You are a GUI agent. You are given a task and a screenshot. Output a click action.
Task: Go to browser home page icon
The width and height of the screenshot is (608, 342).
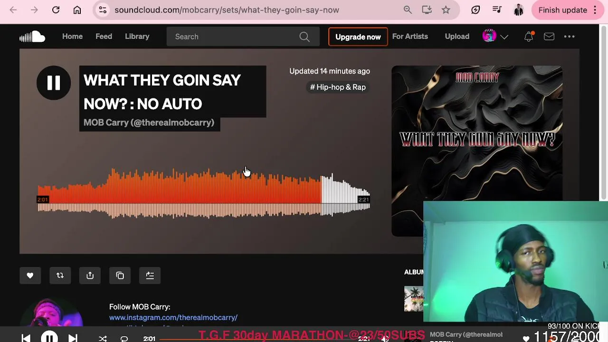(77, 10)
